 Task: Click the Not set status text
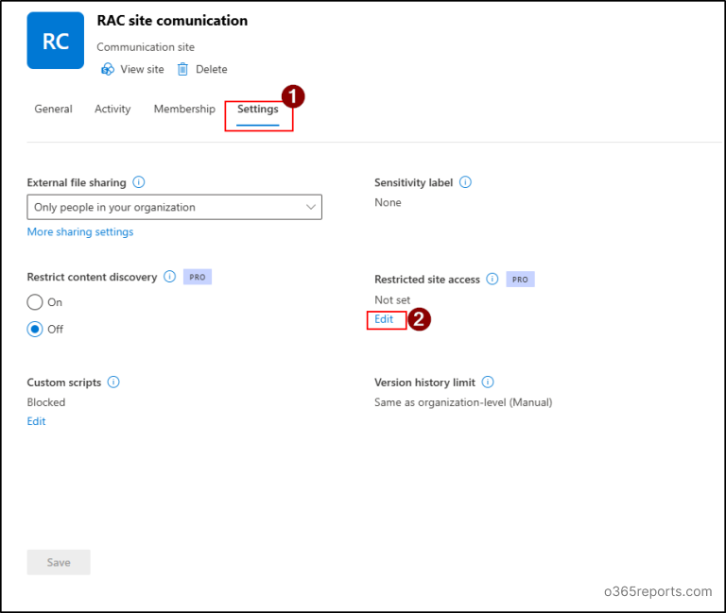[x=392, y=300]
